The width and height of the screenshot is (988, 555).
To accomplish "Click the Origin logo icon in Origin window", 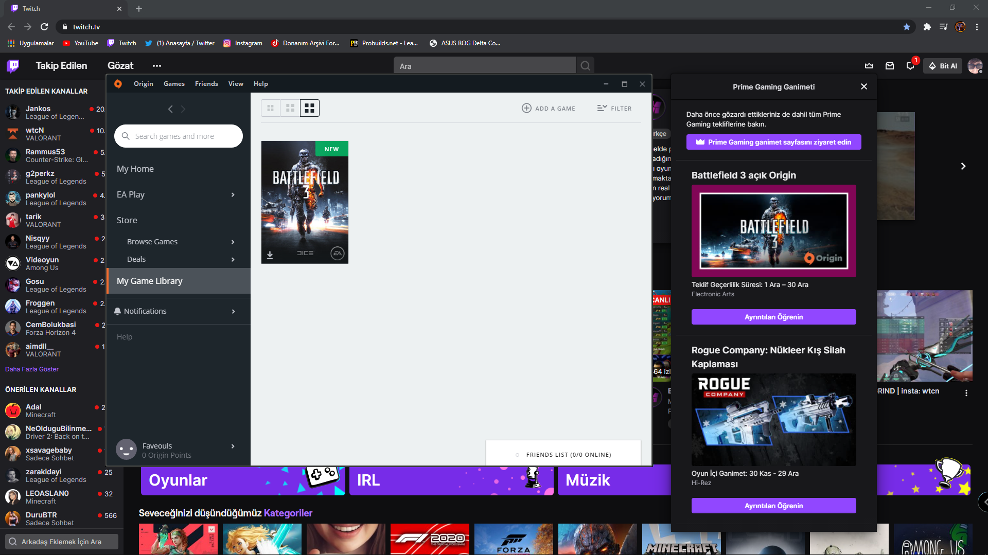I will coord(118,84).
